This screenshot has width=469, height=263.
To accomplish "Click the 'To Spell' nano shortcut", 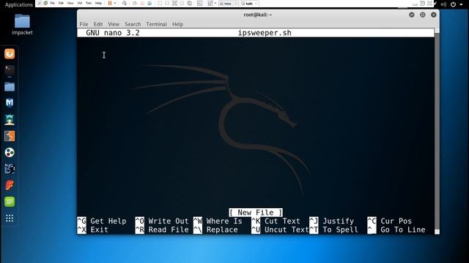I will (334, 229).
